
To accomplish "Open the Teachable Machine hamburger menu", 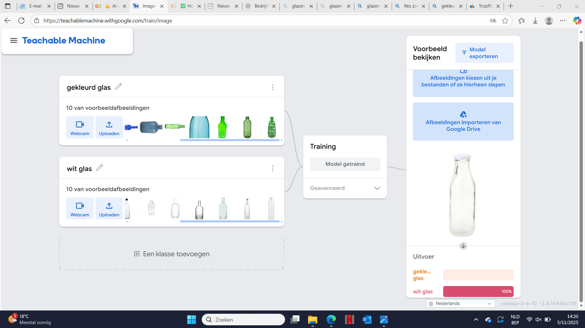I will coord(14,40).
